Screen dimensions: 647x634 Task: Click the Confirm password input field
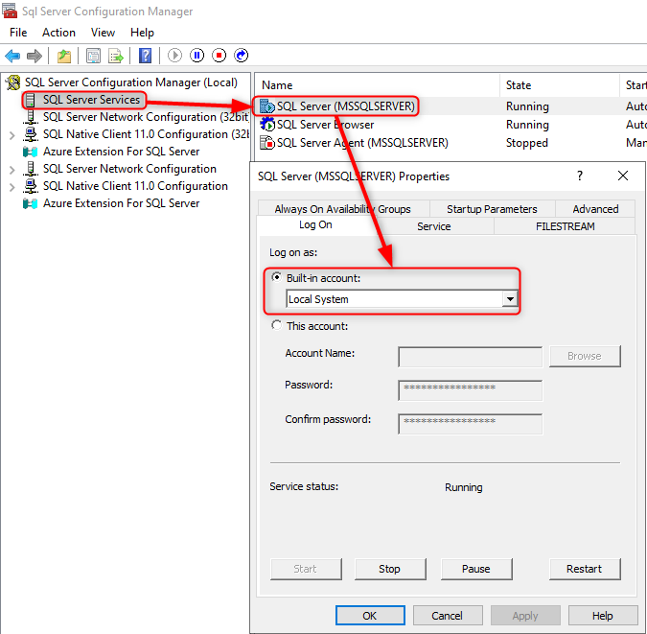[x=471, y=424]
